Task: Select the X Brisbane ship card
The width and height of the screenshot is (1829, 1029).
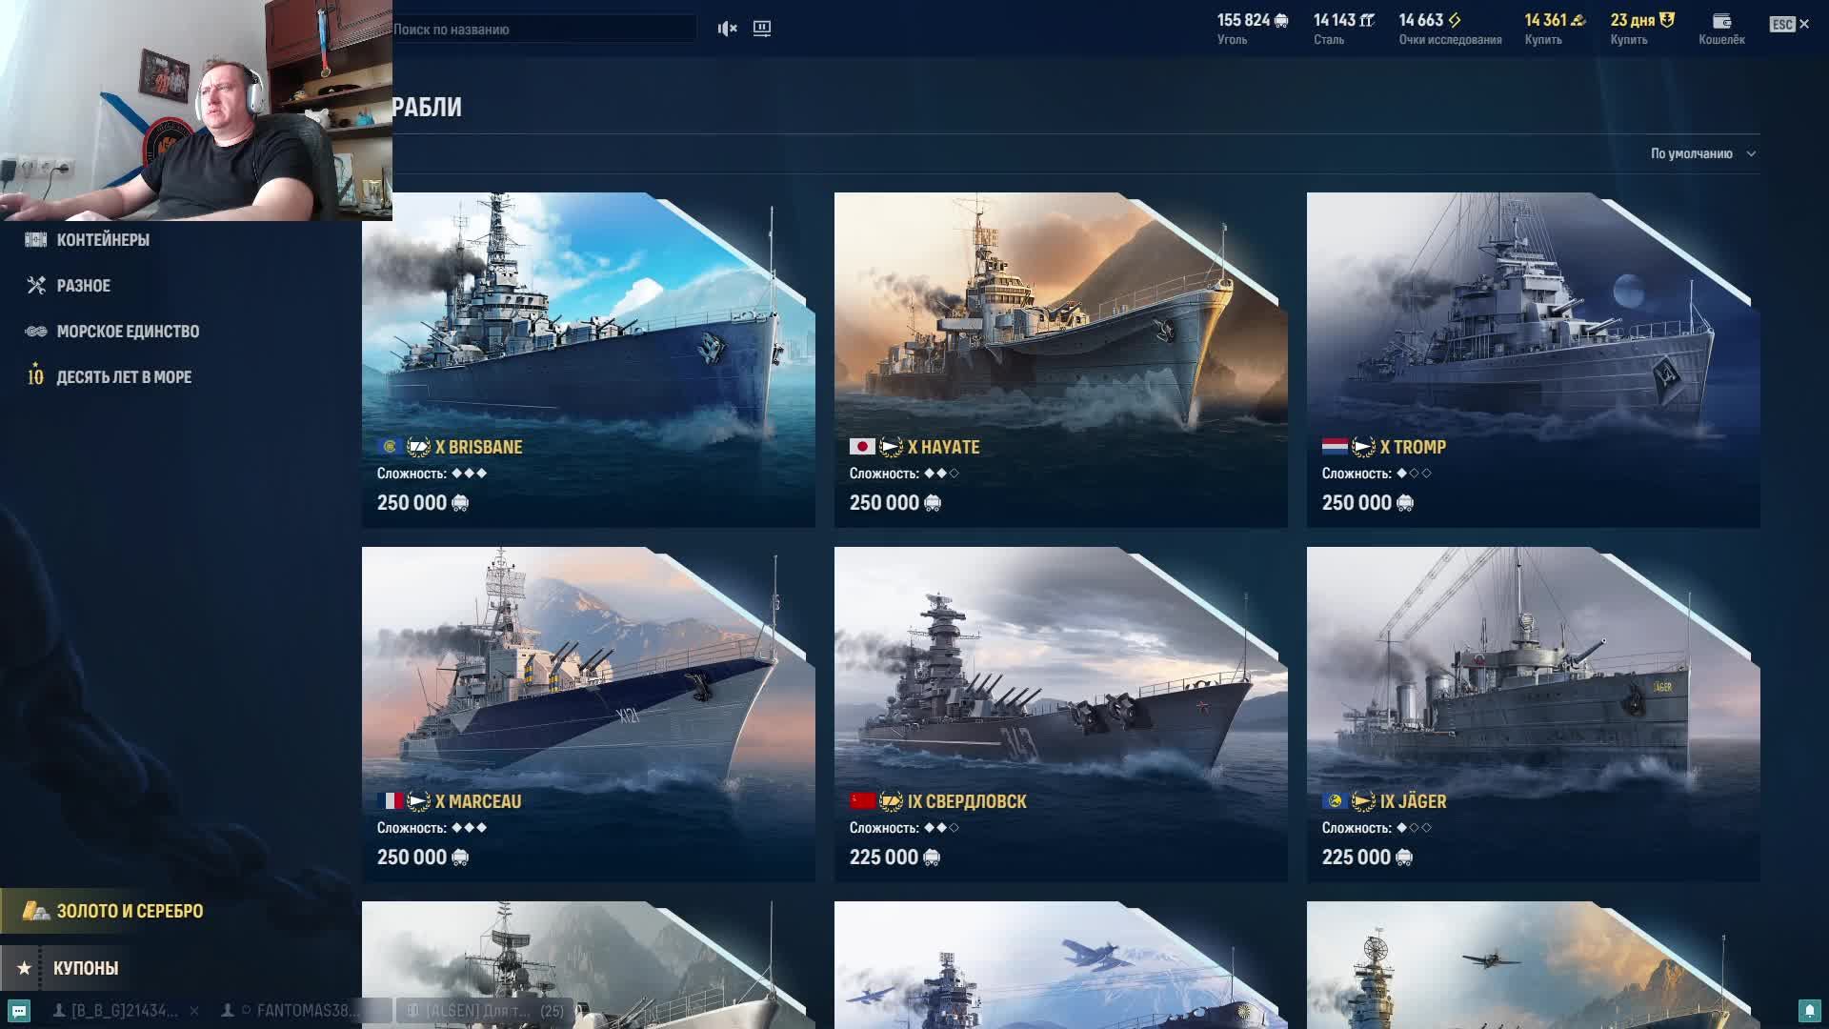Action: pyautogui.click(x=589, y=360)
